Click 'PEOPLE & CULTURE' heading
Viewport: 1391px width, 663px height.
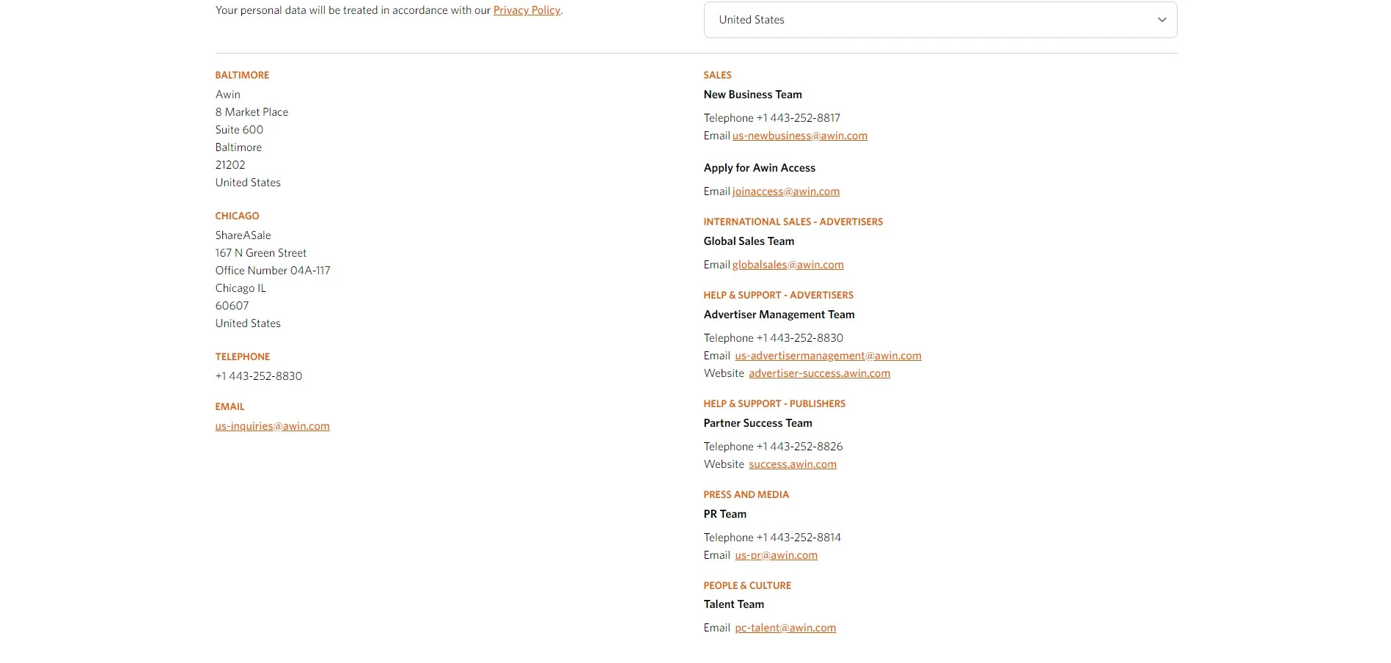click(x=747, y=585)
